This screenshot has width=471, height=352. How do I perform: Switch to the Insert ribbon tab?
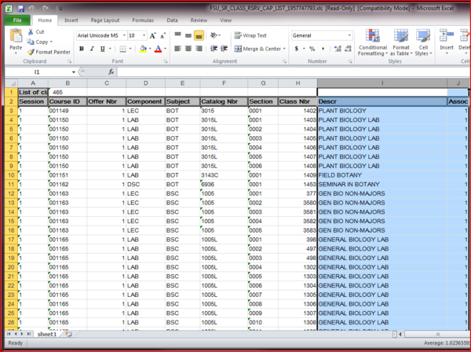[71, 20]
